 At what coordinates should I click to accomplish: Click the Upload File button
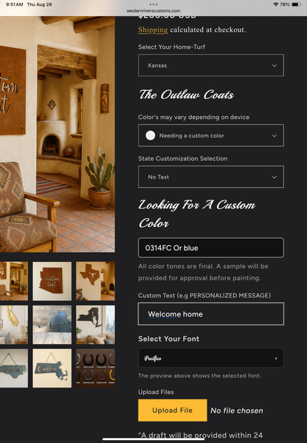(173, 410)
